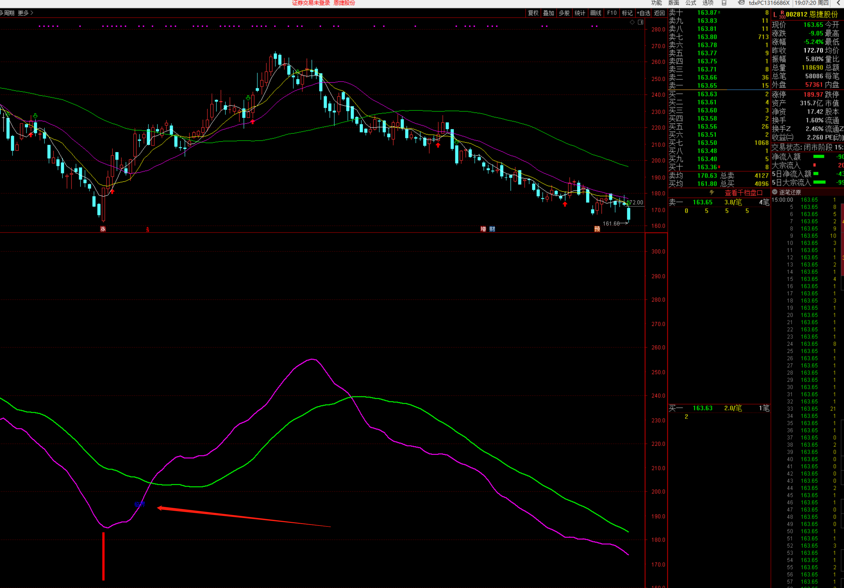Open the 选项 menu
Image resolution: width=844 pixels, height=588 pixels.
point(707,3)
